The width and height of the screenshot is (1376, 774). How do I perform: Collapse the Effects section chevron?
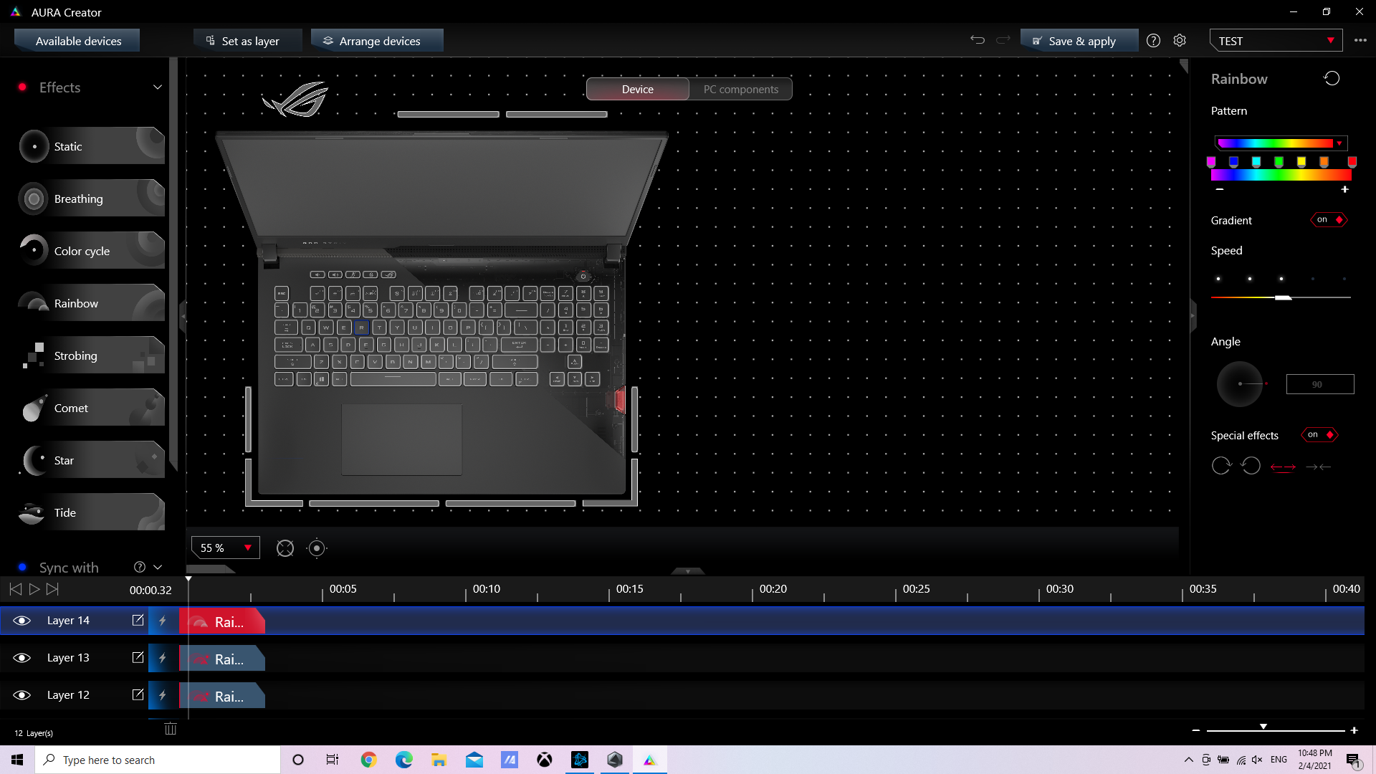[158, 87]
